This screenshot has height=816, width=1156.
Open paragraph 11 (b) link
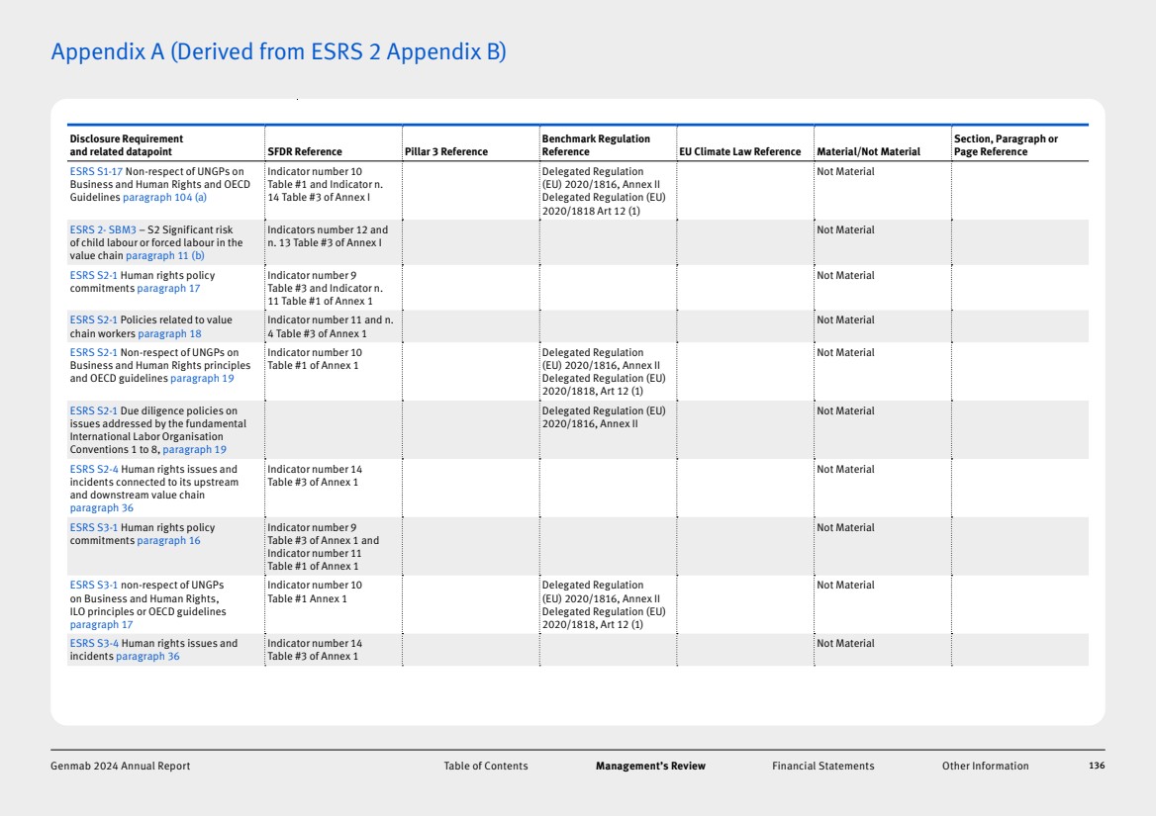[164, 256]
